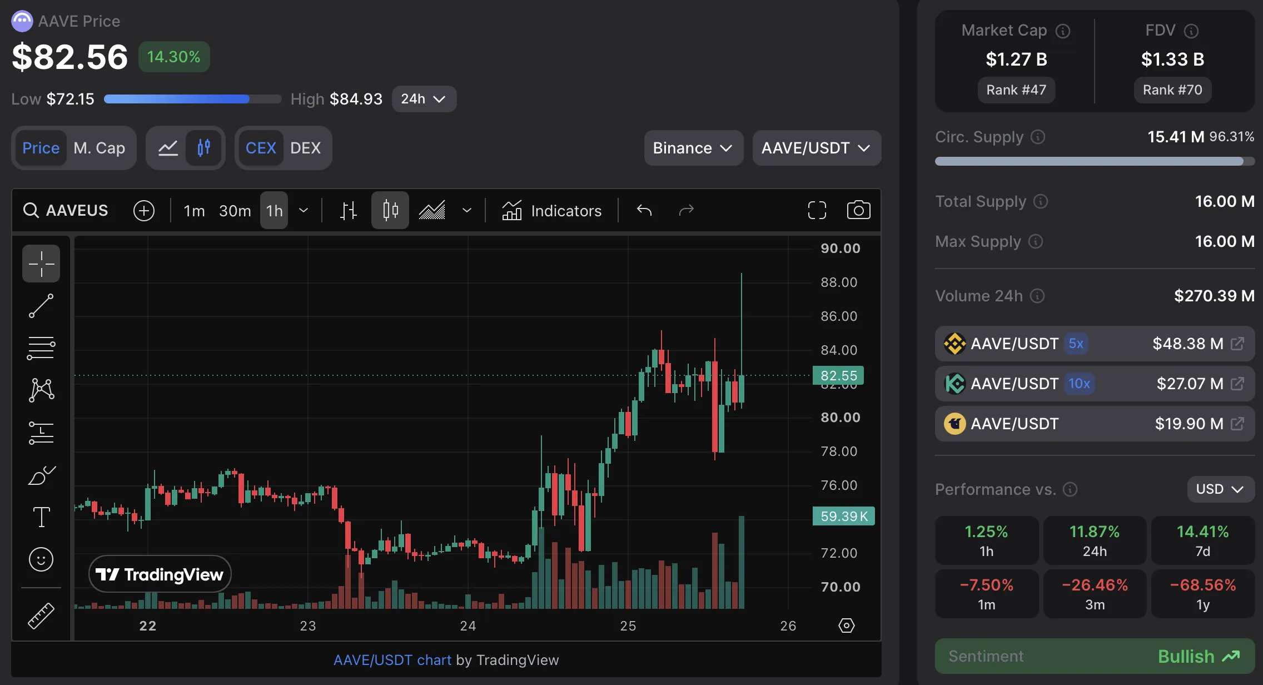Show Max Supply info tooltip

point(1036,241)
